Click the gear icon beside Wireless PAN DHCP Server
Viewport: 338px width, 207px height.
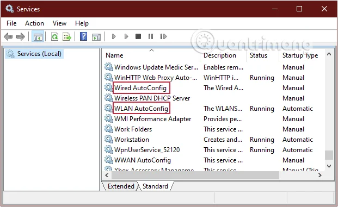point(109,98)
